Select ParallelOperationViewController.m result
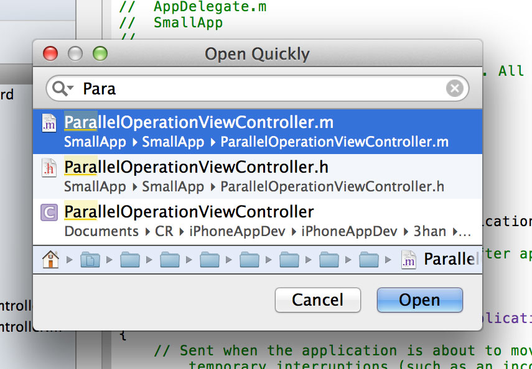 (x=258, y=132)
